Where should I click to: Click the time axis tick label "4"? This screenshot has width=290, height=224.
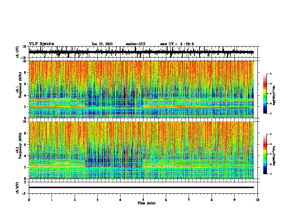click(x=120, y=200)
